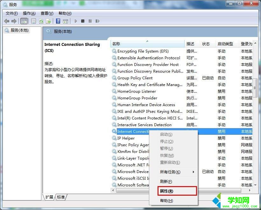Start the service using the play icon
The width and height of the screenshot is (261, 210).
tap(75, 21)
